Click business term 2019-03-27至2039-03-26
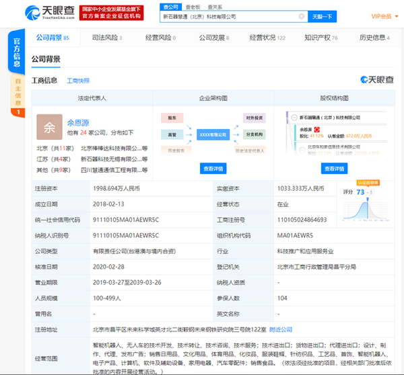404x375 pixels. (x=127, y=283)
